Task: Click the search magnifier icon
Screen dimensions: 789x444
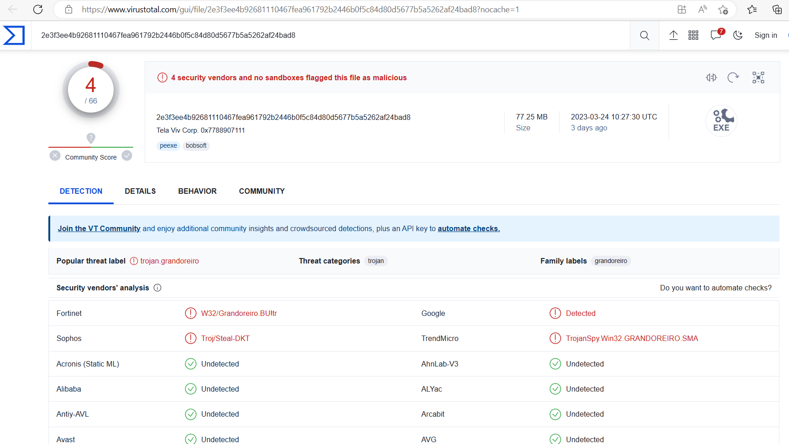Action: (644, 36)
